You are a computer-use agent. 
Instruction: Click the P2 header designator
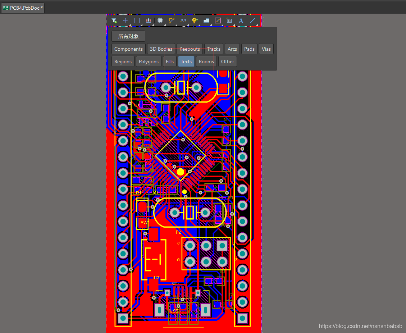pos(178,232)
